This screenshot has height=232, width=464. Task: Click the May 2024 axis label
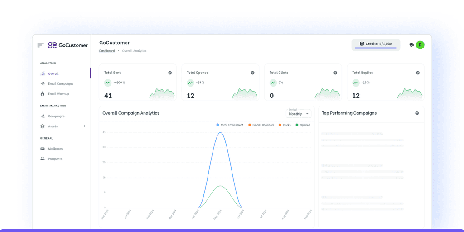point(217,214)
